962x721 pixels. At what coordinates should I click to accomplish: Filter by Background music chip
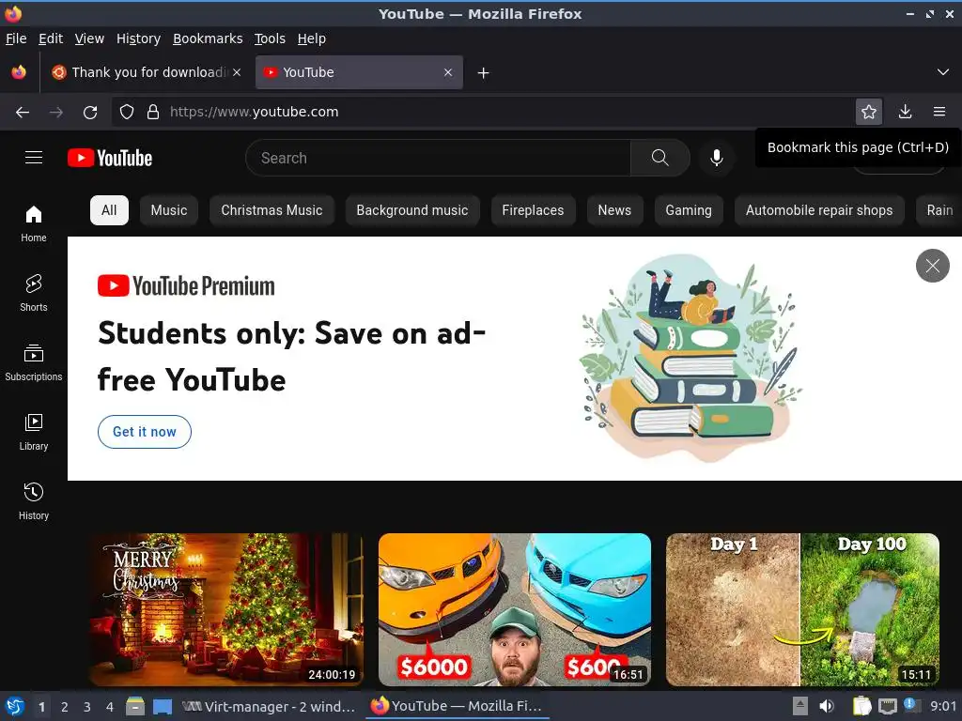(412, 210)
